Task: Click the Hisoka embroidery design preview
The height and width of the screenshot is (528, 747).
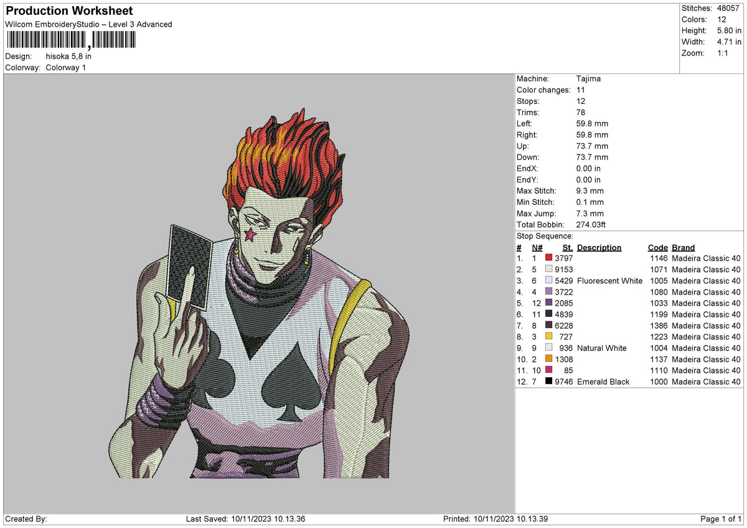Action: [x=259, y=293]
